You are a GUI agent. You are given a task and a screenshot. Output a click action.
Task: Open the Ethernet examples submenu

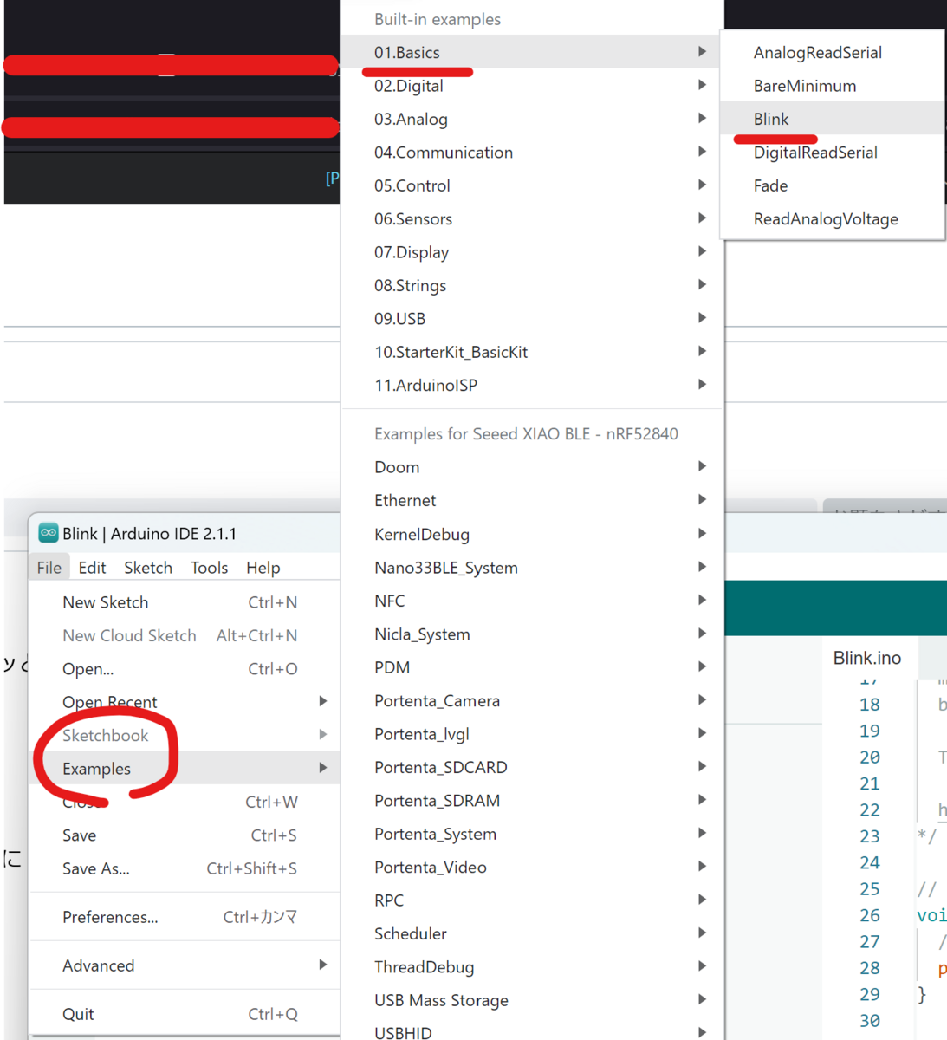[531, 500]
